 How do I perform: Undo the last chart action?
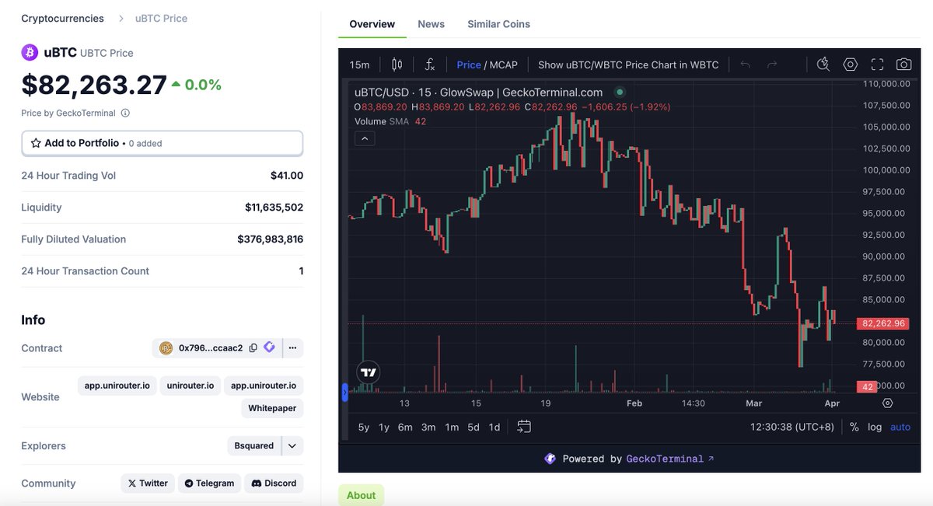[745, 65]
